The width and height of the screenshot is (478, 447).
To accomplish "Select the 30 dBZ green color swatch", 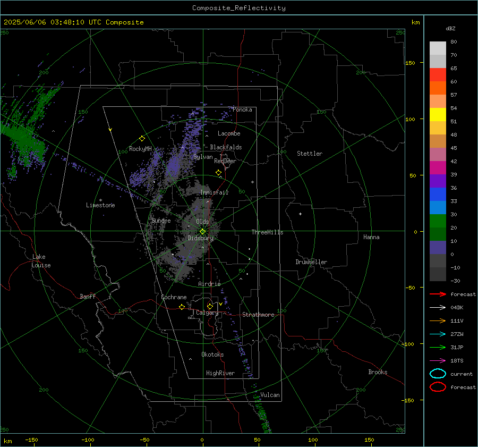I will pos(438,221).
